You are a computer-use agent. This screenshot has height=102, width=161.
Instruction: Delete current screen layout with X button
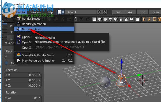(105, 12)
